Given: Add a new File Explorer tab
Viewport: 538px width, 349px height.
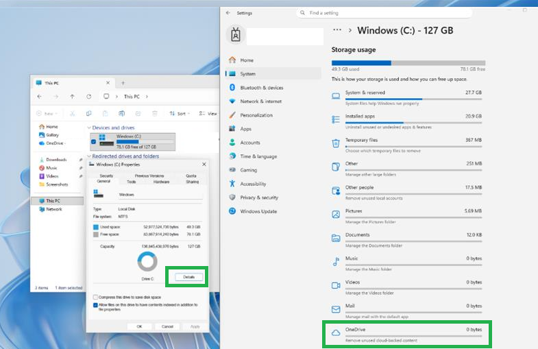Looking at the screenshot, I should (123, 83).
